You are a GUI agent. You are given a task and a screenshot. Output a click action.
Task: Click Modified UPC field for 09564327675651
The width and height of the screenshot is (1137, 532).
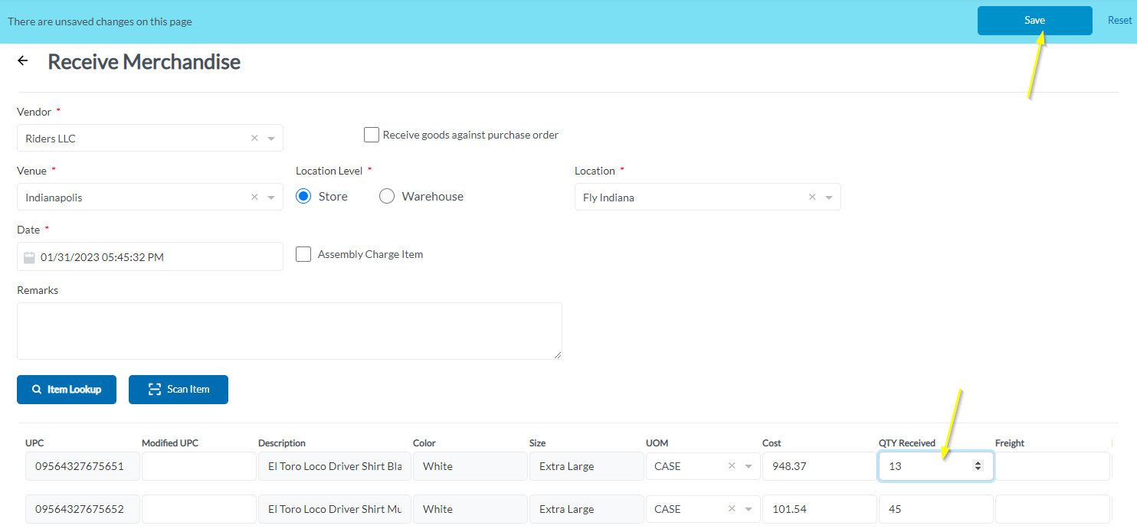click(x=199, y=466)
